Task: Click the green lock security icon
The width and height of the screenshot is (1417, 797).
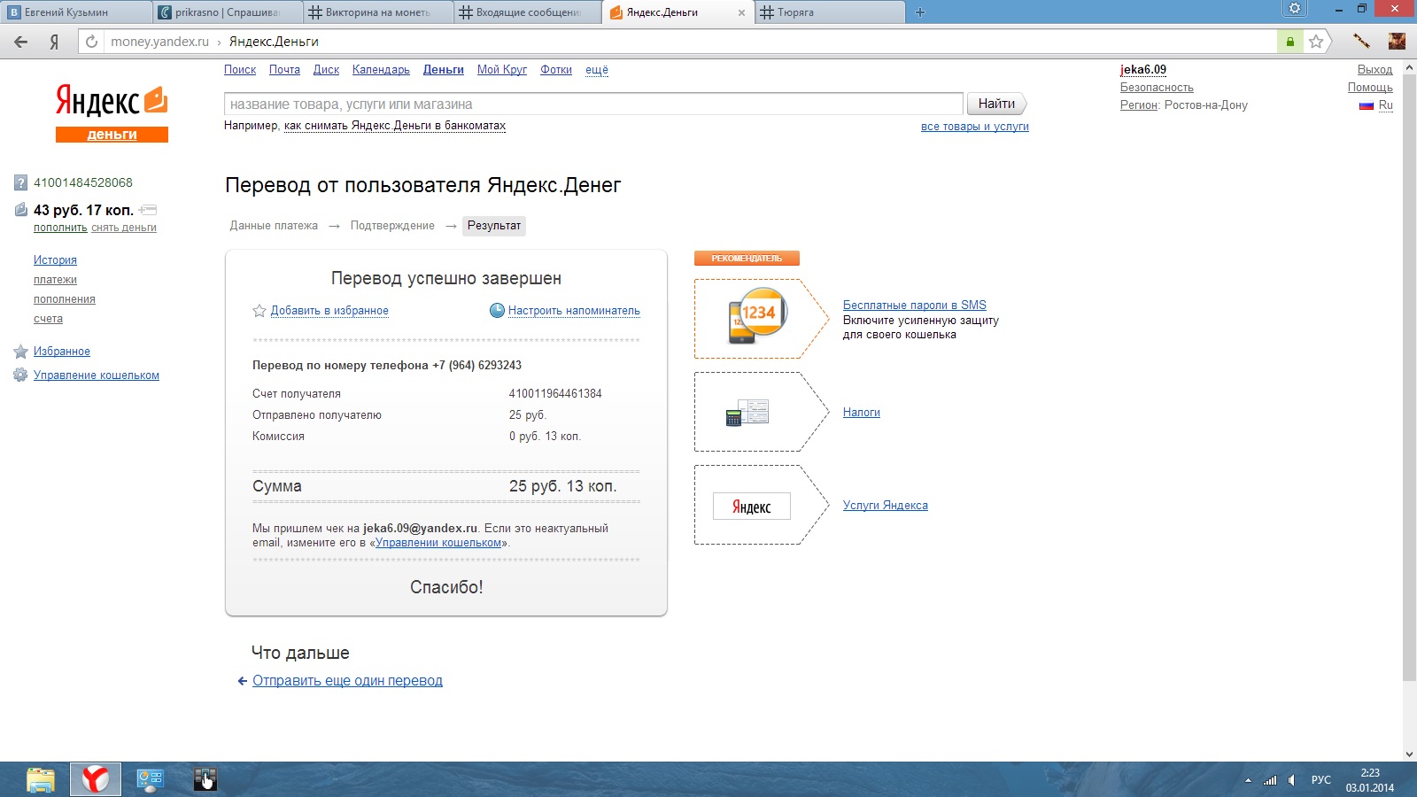Action: (x=1289, y=42)
